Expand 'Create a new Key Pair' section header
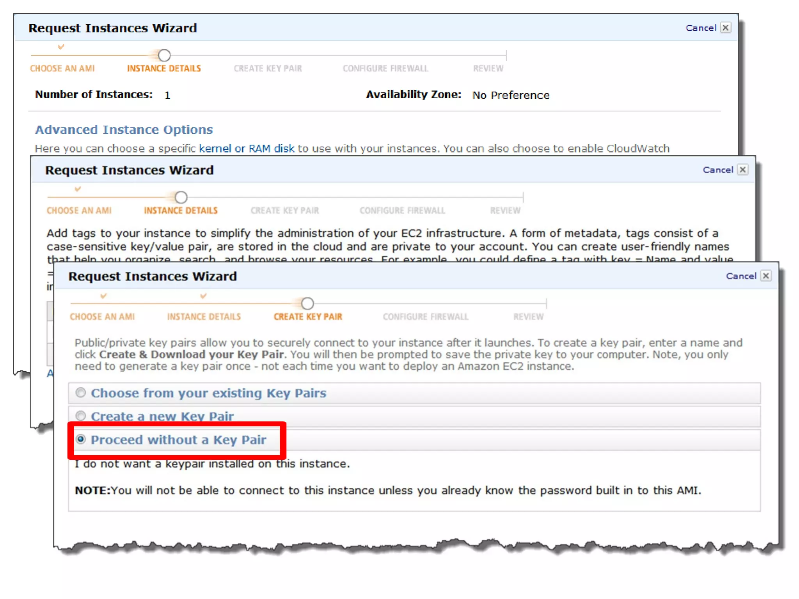This screenshot has width=799, height=599. coord(162,416)
